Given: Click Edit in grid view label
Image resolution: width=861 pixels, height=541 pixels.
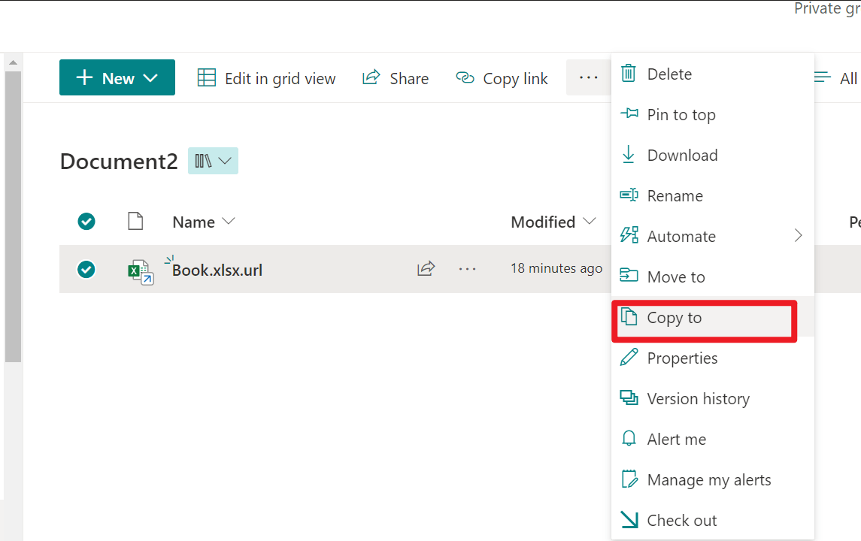Looking at the screenshot, I should (x=280, y=78).
